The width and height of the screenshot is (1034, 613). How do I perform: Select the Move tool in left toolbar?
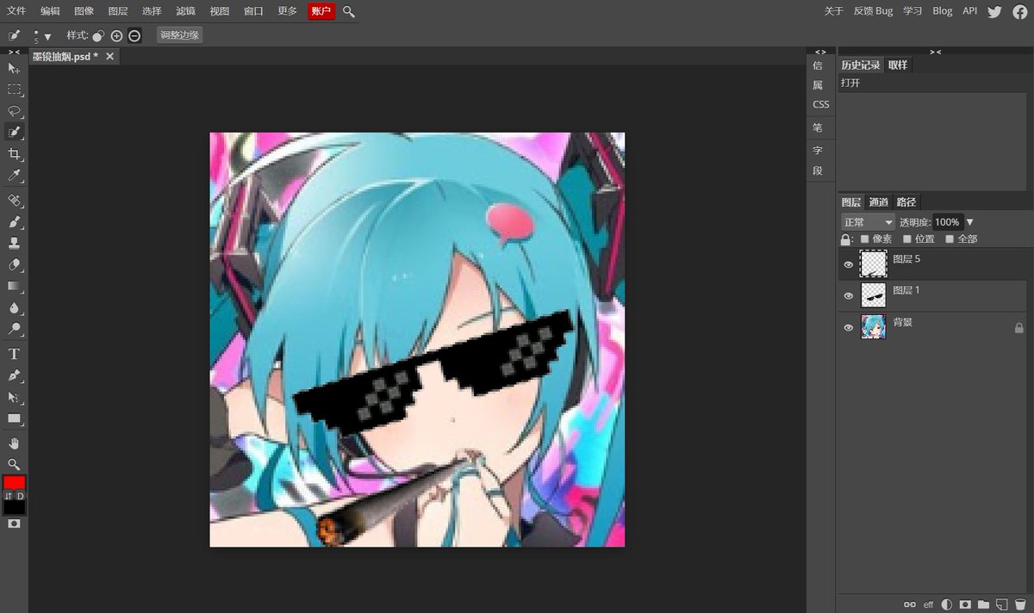pyautogui.click(x=14, y=68)
